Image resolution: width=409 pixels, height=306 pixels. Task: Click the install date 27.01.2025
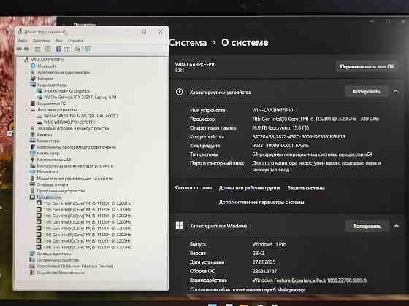(264, 262)
